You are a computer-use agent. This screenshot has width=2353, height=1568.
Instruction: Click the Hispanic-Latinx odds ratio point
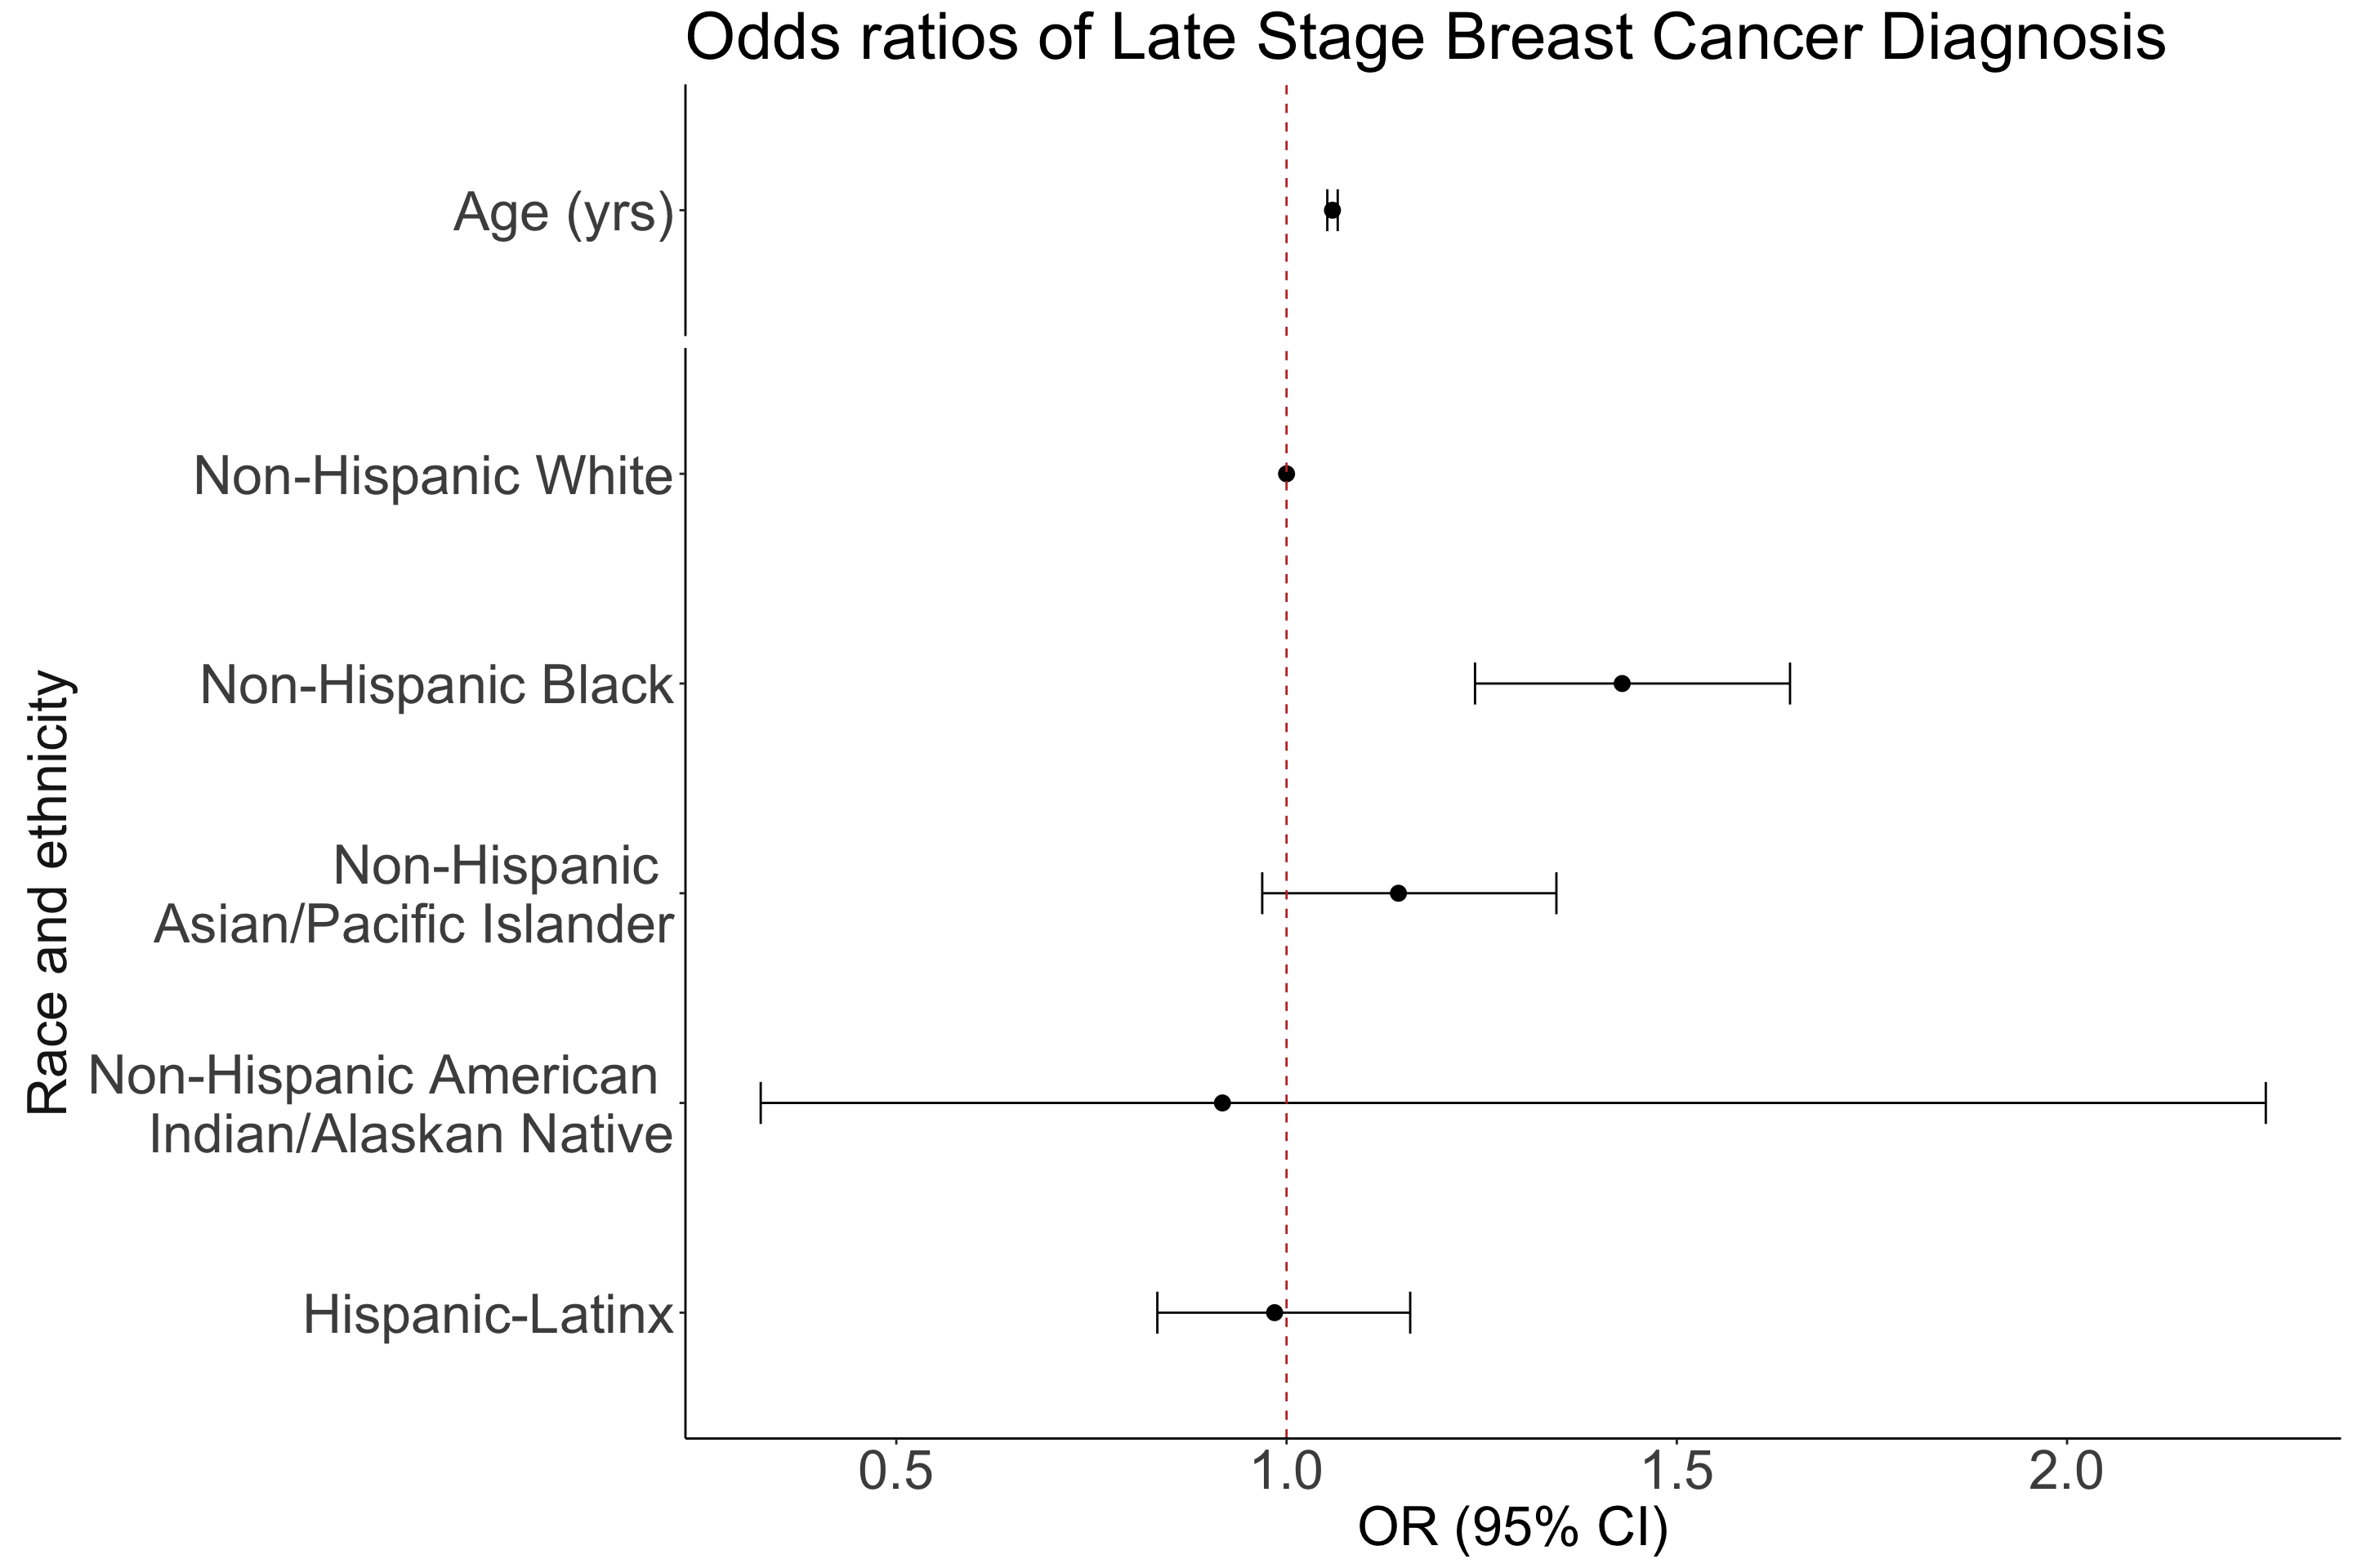1275,1312
